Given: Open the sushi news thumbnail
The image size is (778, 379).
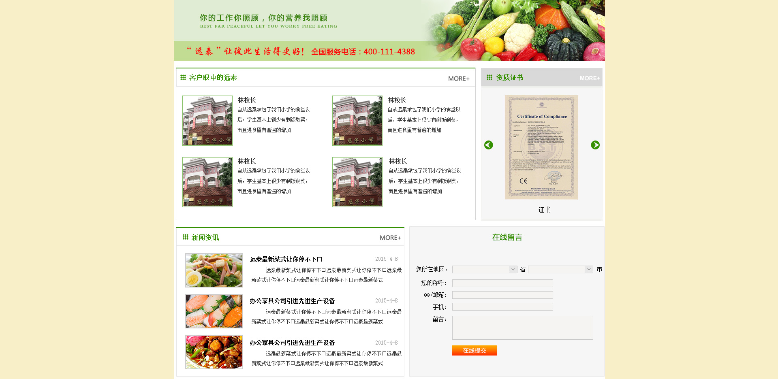Looking at the screenshot, I should [x=214, y=311].
